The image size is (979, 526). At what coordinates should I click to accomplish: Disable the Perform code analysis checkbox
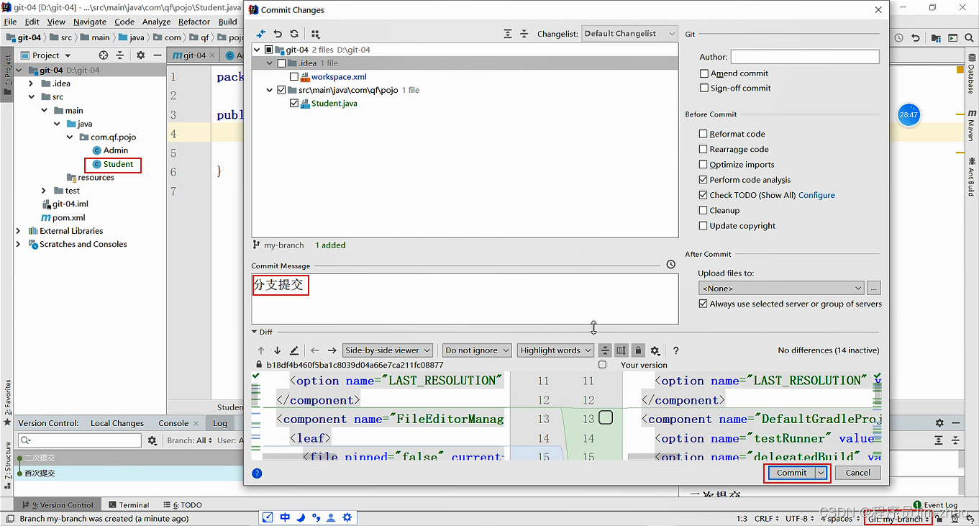pos(703,180)
